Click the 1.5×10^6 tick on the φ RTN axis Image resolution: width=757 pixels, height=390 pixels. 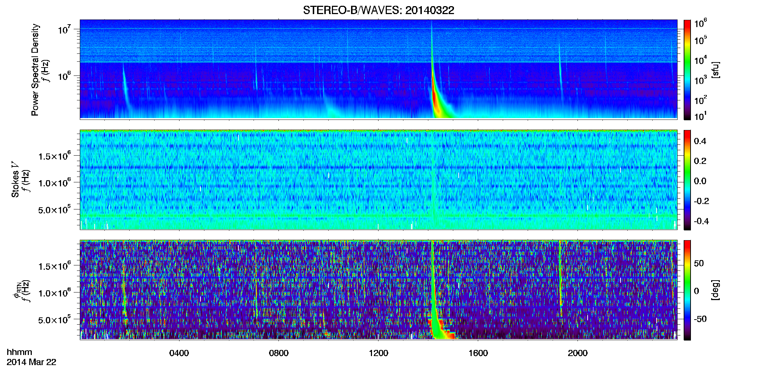click(55, 266)
